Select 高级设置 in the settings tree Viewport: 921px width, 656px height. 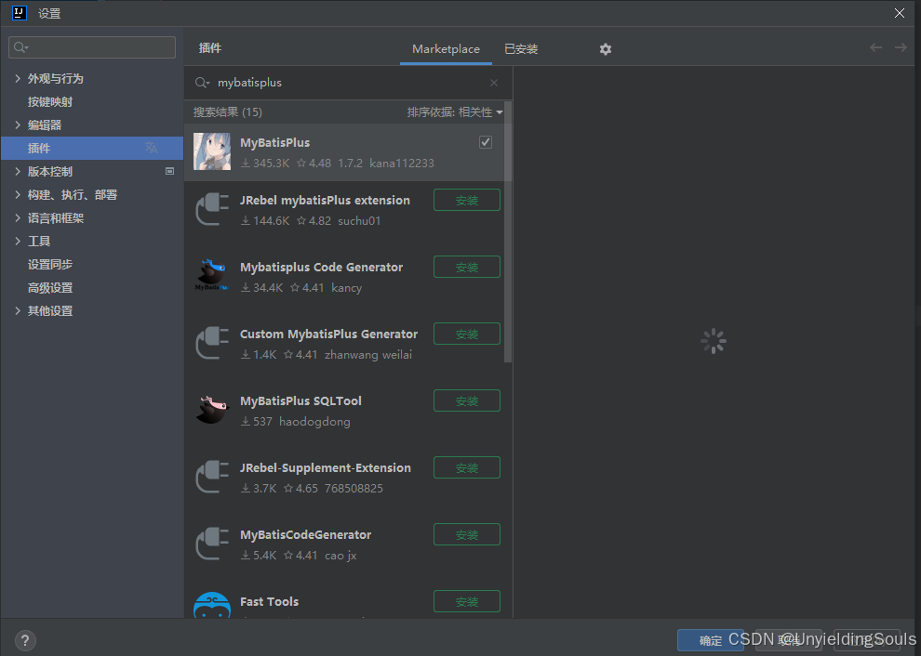click(x=50, y=287)
